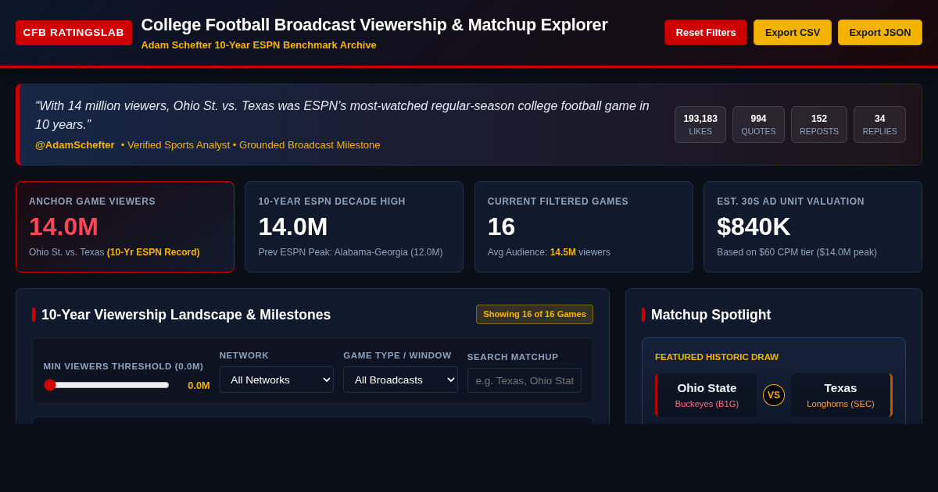Adjust the min viewers threshold slider
This screenshot has width=938, height=492.
coord(106,385)
